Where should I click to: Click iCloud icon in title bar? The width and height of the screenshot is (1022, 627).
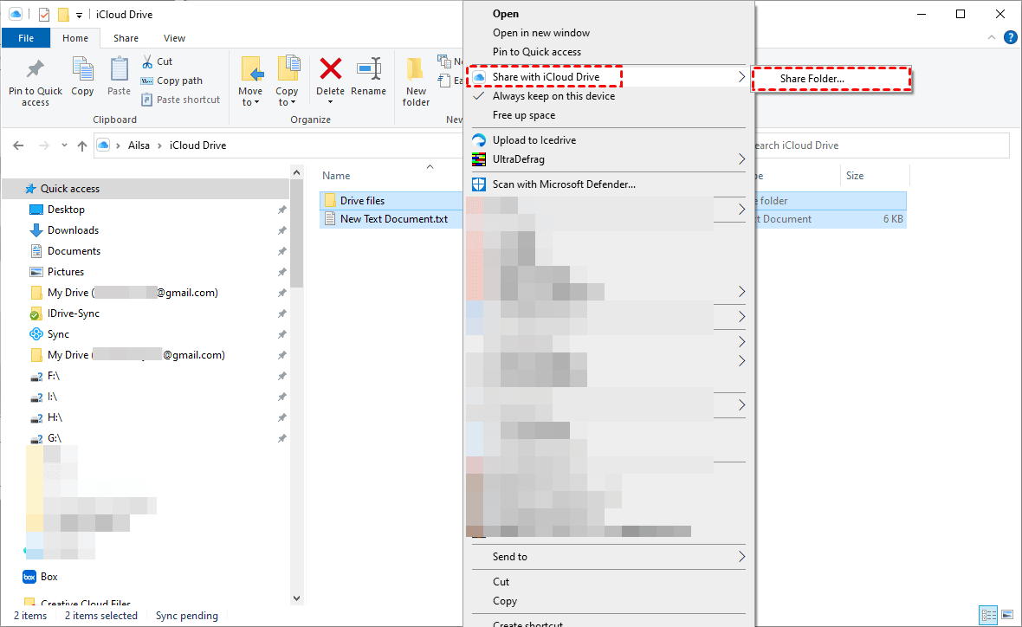click(x=16, y=15)
